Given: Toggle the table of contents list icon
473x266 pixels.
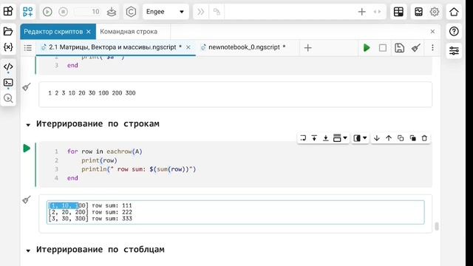Looking at the screenshot, I should point(28,47).
